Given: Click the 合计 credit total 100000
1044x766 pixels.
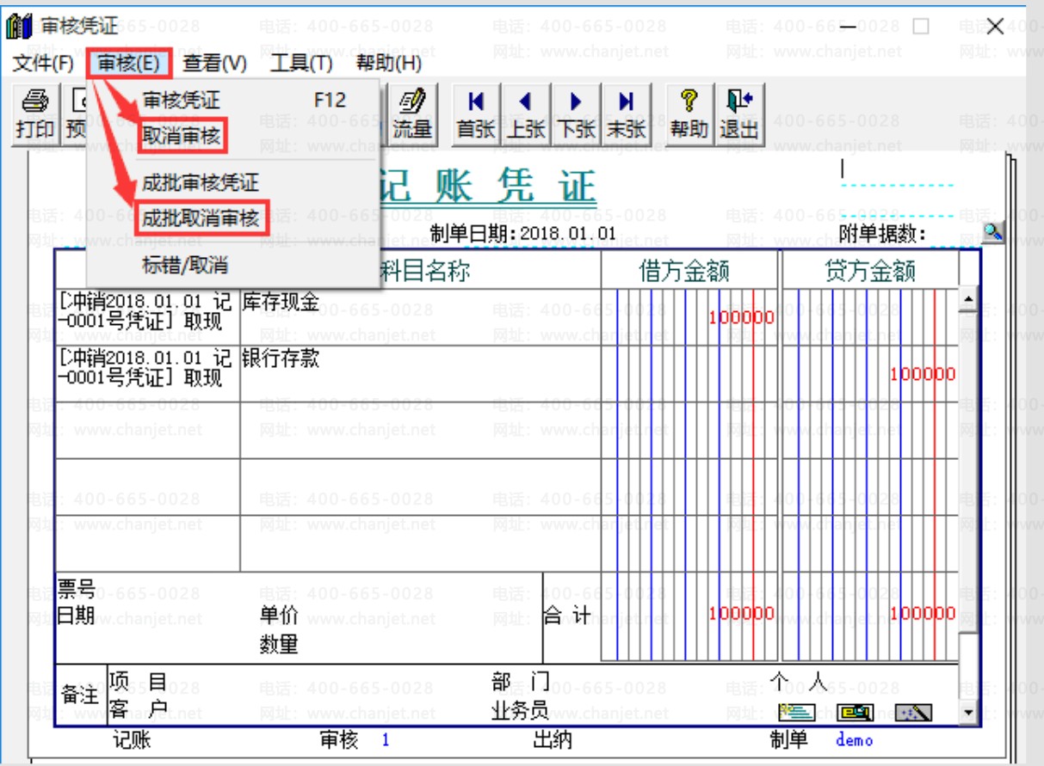Looking at the screenshot, I should 923,614.
